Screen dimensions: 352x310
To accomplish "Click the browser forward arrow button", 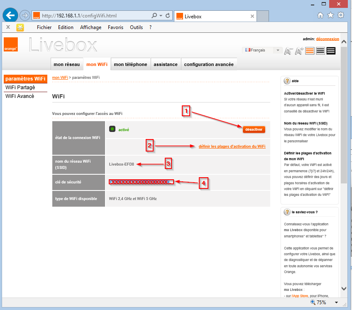I will [x=24, y=15].
